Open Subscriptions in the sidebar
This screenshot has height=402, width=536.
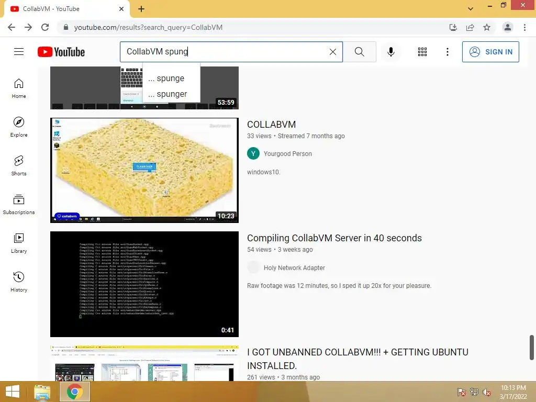click(19, 205)
